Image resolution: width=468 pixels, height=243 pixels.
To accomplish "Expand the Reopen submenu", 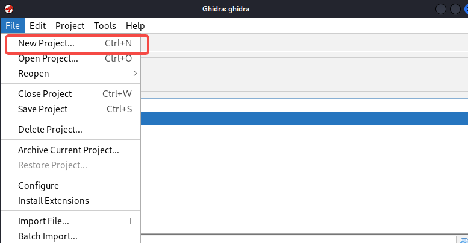I will [70, 74].
